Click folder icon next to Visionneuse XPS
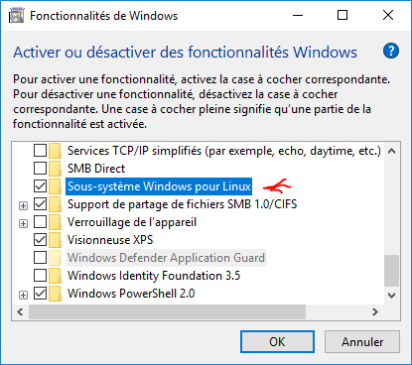The image size is (412, 365). (56, 240)
